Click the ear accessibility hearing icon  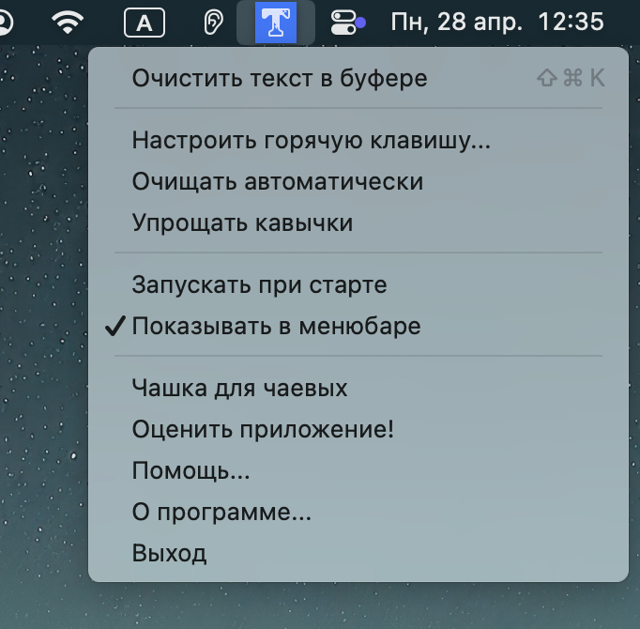pyautogui.click(x=213, y=22)
